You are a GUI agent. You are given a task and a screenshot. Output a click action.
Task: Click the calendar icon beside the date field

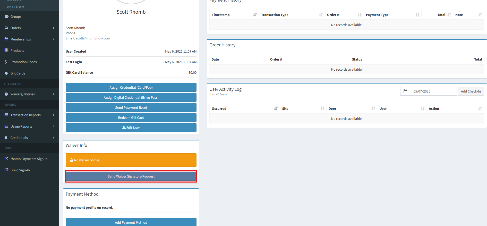405,91
